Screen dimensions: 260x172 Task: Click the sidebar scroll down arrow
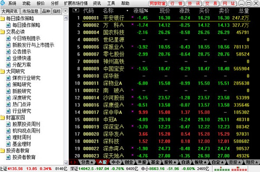(66, 162)
